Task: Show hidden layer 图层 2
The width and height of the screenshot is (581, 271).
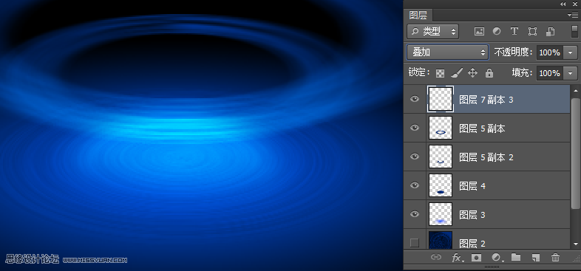Action: tap(415, 243)
